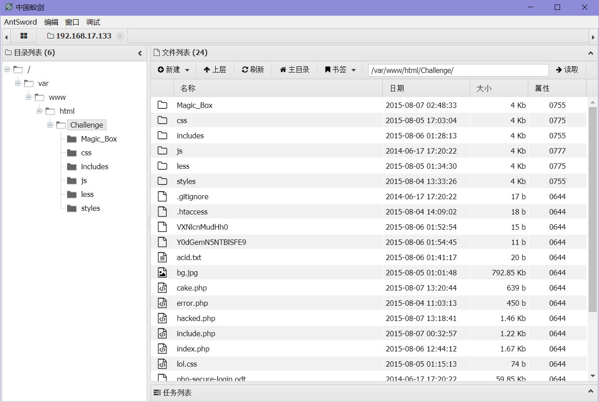Click the include.php code file icon
Image resolution: width=599 pixels, height=402 pixels.
point(162,333)
